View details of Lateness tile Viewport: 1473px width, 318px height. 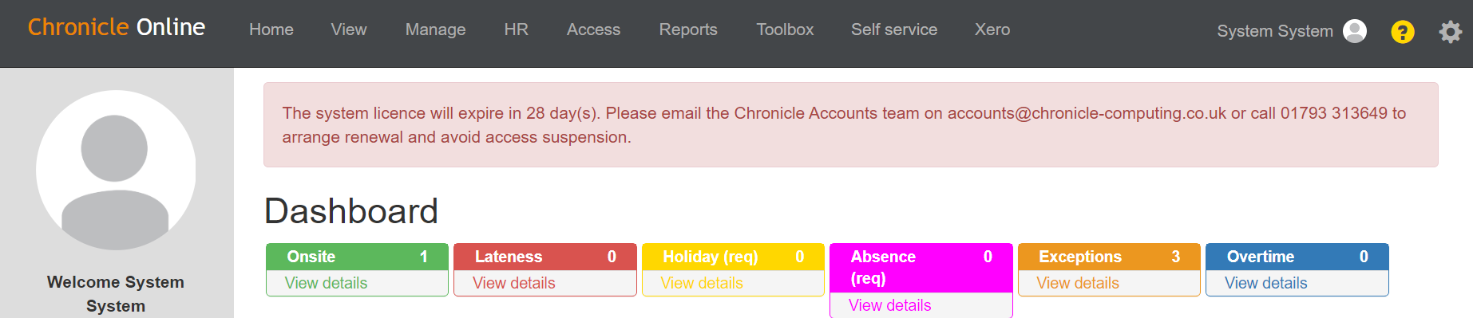(513, 283)
